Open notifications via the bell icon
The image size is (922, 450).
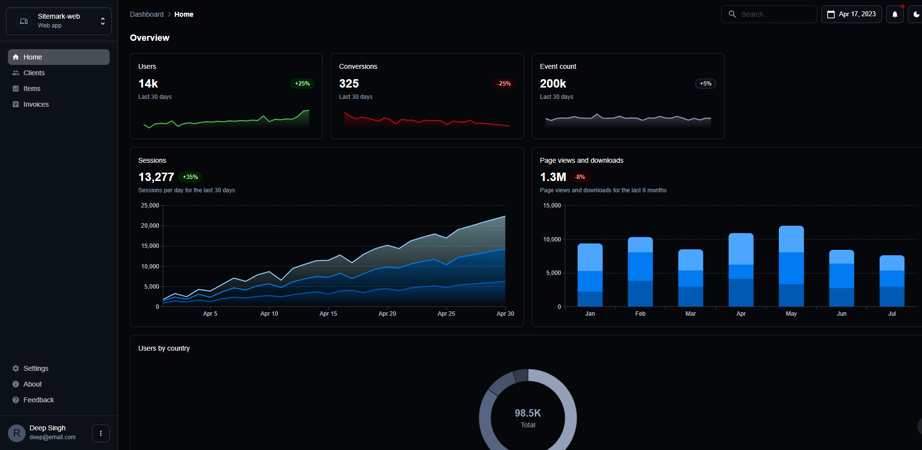coord(895,14)
